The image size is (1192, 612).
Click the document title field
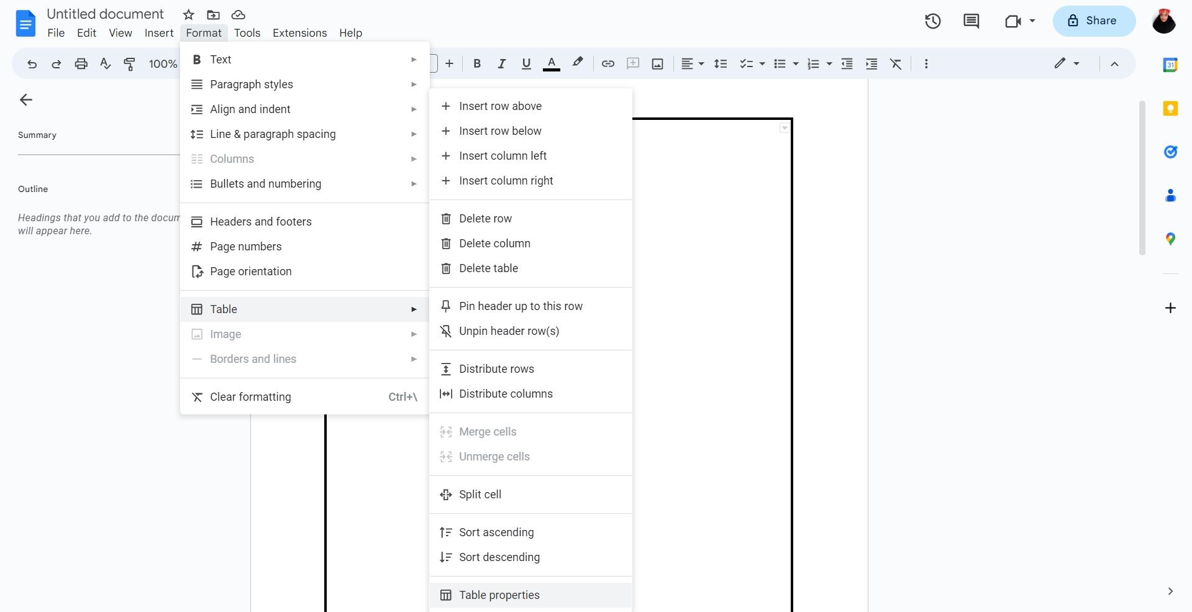104,14
